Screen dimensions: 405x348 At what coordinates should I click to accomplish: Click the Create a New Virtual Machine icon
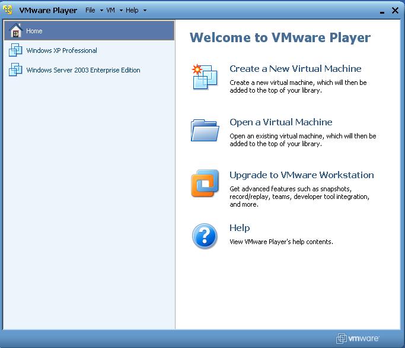pos(205,77)
